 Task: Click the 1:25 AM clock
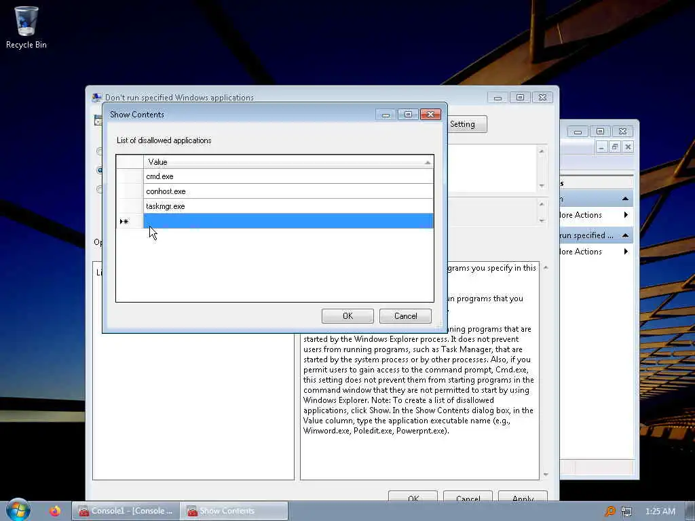[660, 512]
